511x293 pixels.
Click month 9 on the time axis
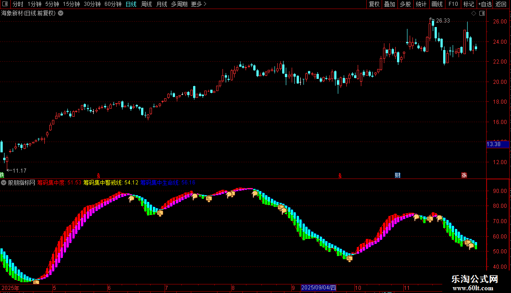(x=293, y=288)
